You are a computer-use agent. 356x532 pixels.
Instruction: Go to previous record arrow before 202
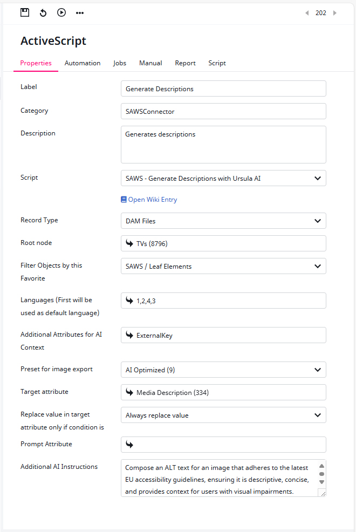[307, 13]
